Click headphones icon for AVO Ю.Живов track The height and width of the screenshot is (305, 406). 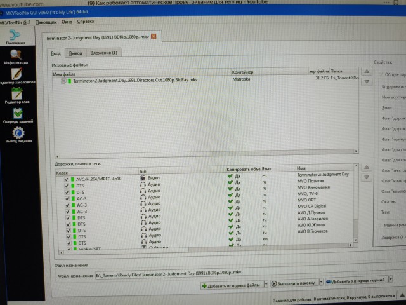pos(144,229)
